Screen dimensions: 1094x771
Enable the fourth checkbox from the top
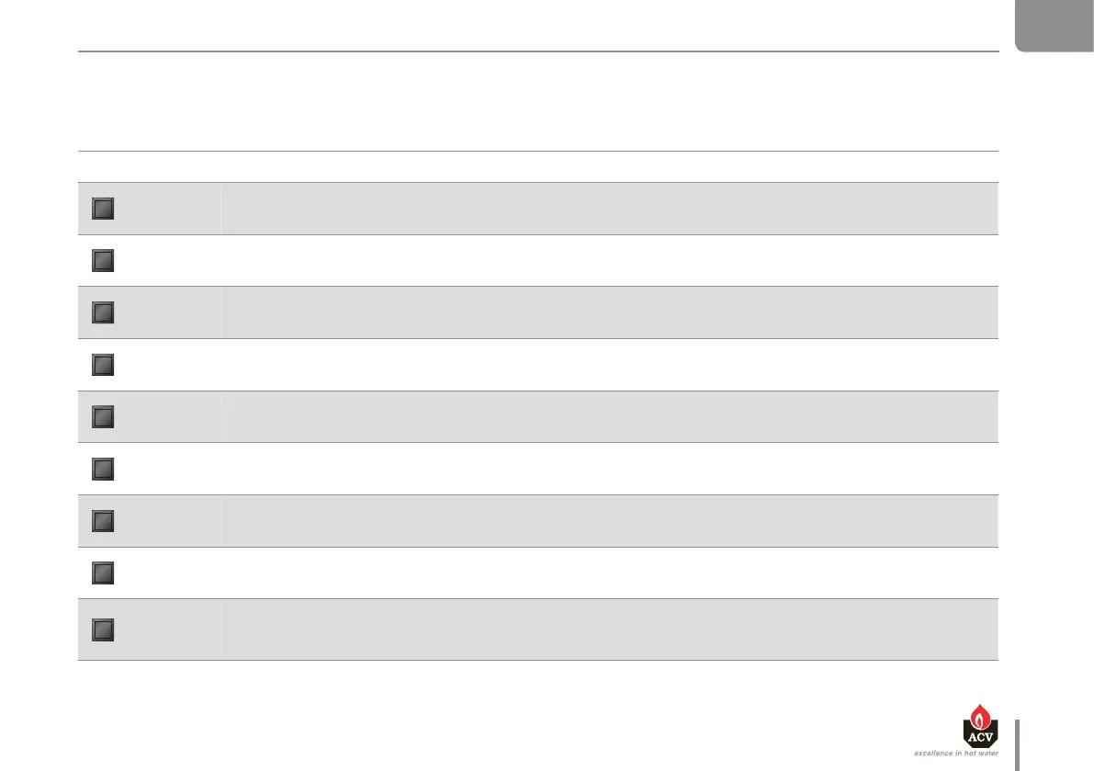coord(103,365)
